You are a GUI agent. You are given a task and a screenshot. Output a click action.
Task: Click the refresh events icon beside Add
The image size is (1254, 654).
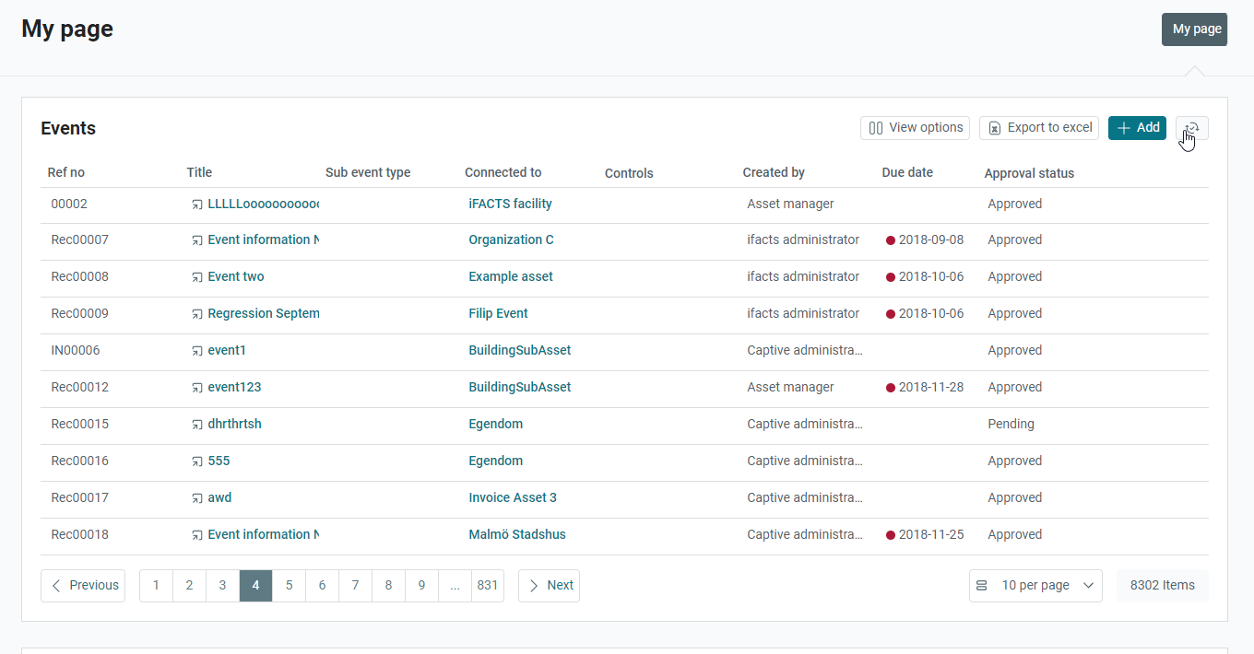(x=1191, y=128)
